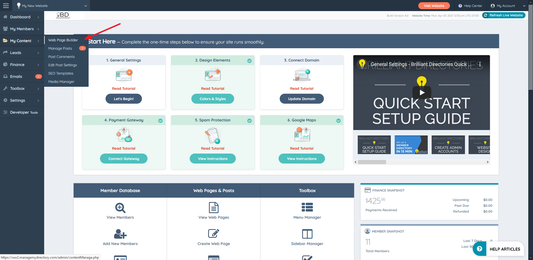Open the My Account dropdown
Image resolution: width=533 pixels, height=260 pixels.
[508, 6]
